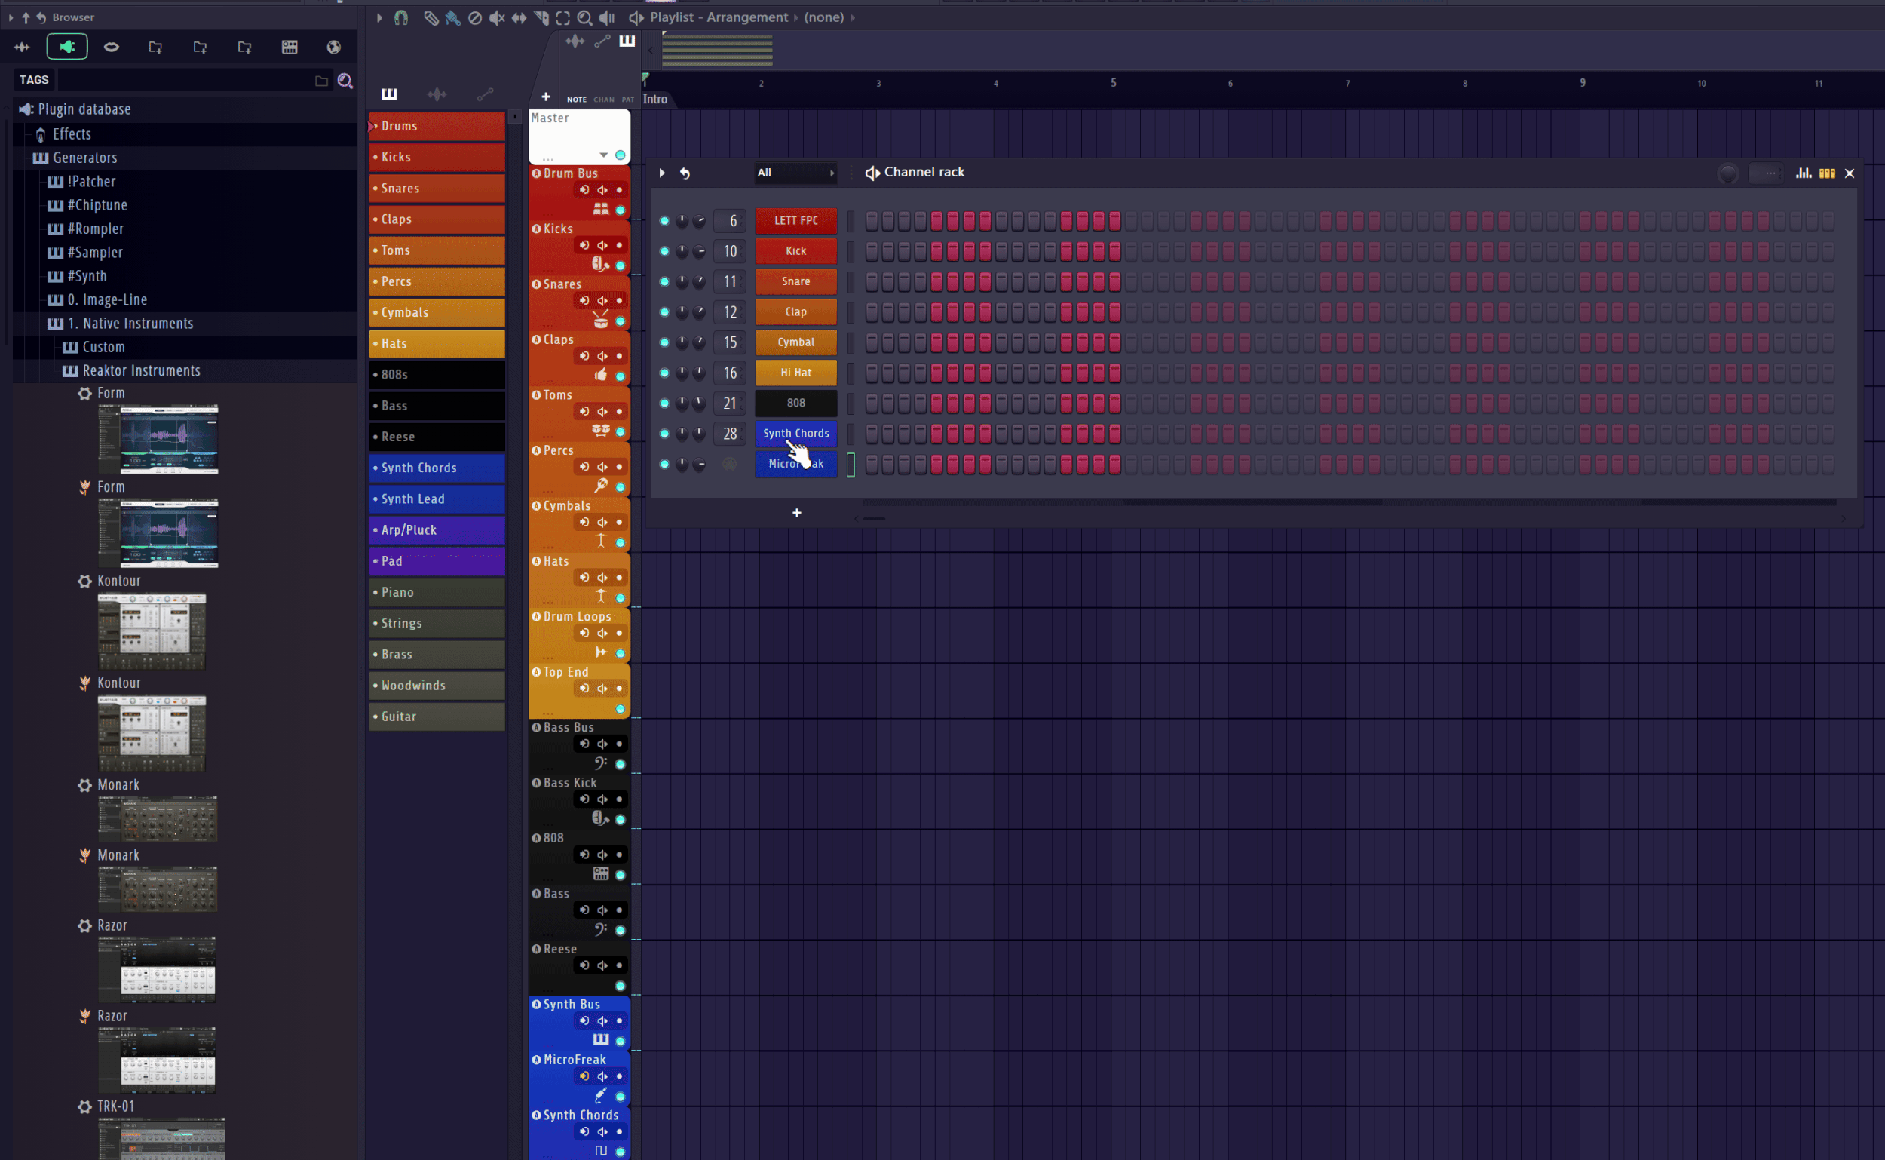This screenshot has width=1885, height=1160.
Task: Open the All channel filter dropdown
Action: [795, 173]
